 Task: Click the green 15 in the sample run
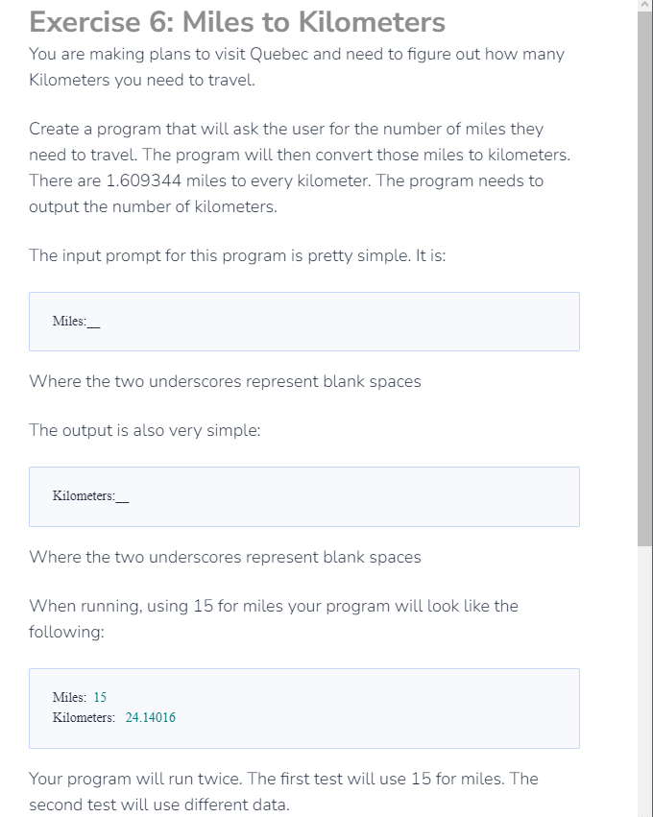coord(100,697)
